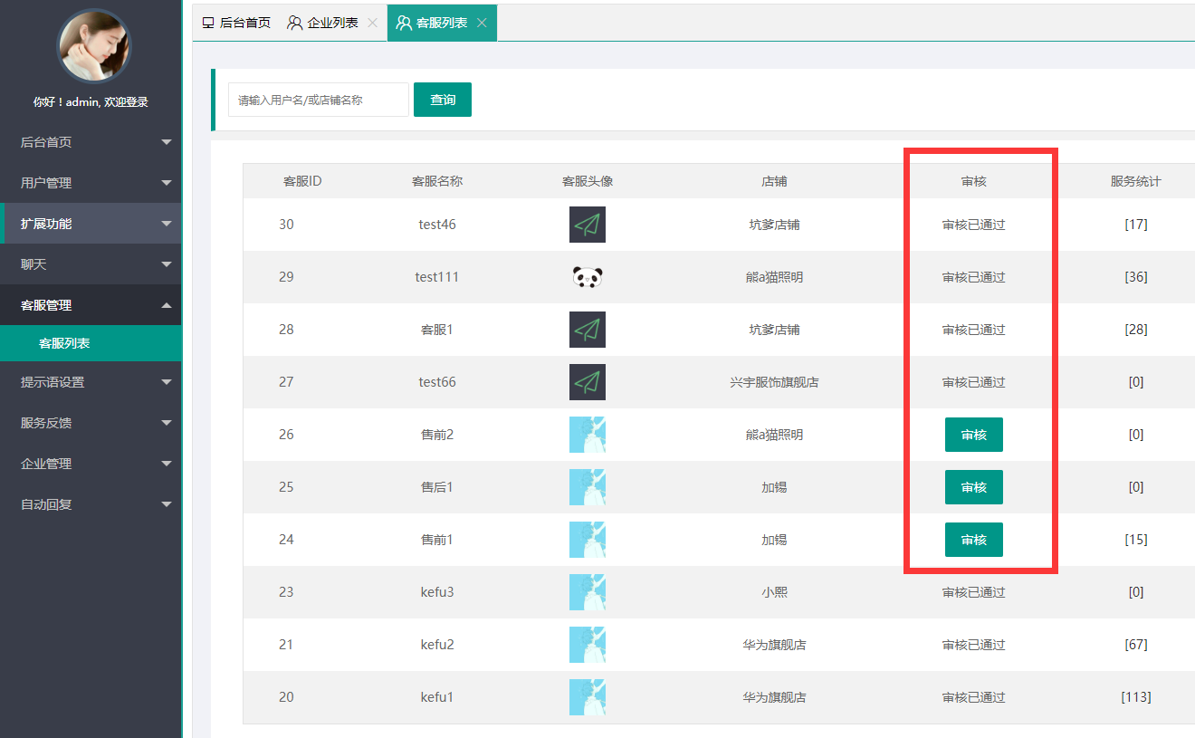Click the admin profile avatar picture
The width and height of the screenshot is (1195, 738).
(94, 46)
